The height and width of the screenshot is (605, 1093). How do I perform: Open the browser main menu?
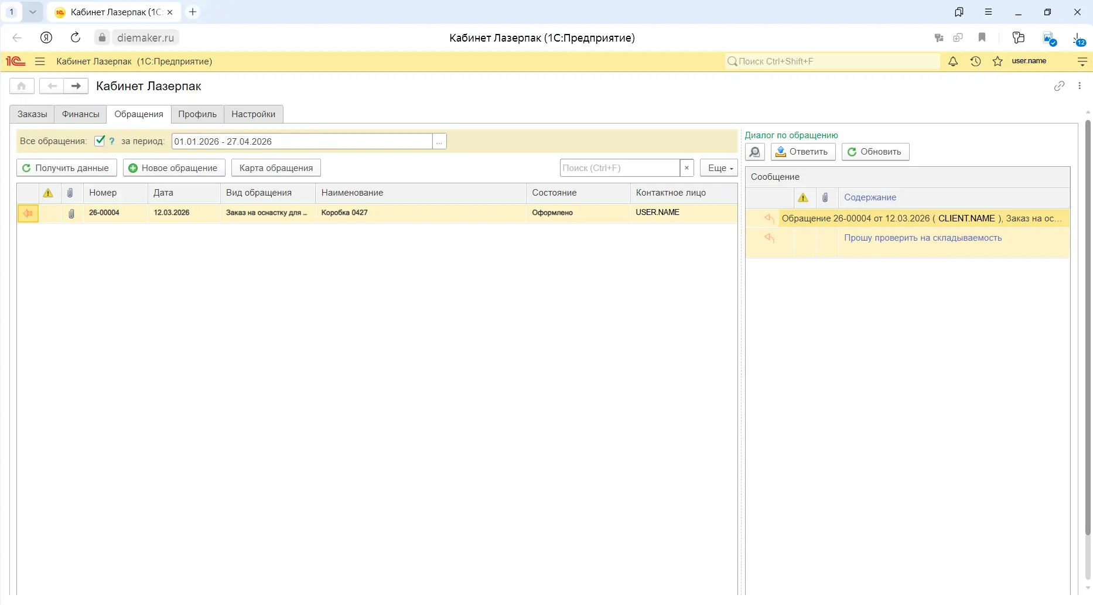point(989,12)
